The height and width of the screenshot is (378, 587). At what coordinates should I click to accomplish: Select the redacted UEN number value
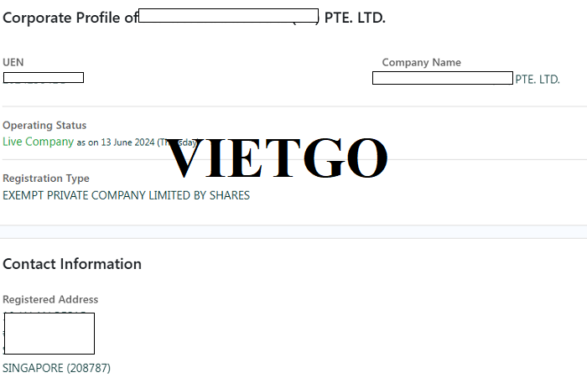point(44,77)
